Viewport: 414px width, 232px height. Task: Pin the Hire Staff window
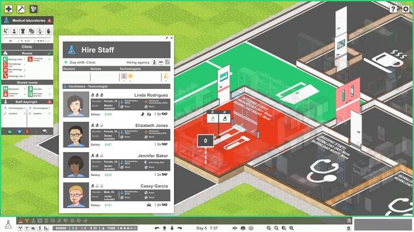[x=167, y=38]
